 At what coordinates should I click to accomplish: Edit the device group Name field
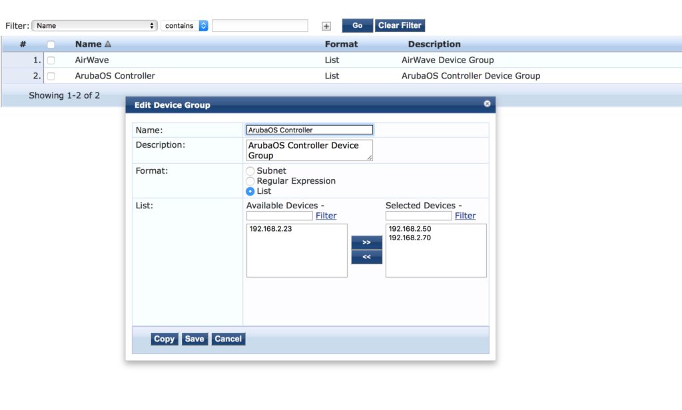(310, 130)
